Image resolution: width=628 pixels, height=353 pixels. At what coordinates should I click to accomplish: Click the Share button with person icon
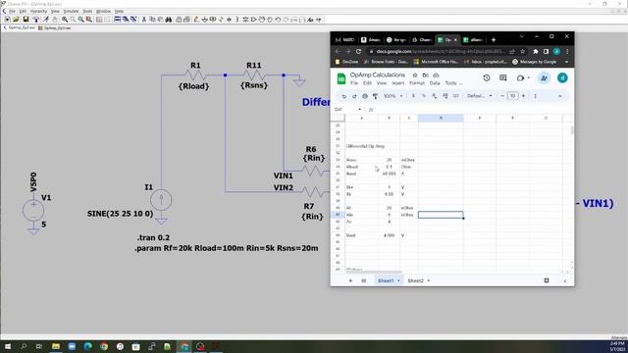(x=544, y=78)
